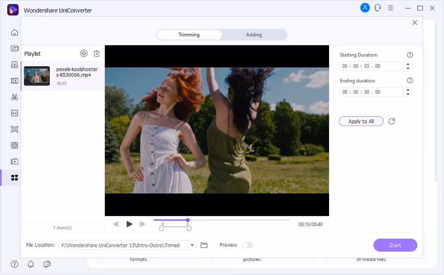Screen dimensions: 444x275
Task: Open the Video Editor scissors tool
Action: [15, 97]
